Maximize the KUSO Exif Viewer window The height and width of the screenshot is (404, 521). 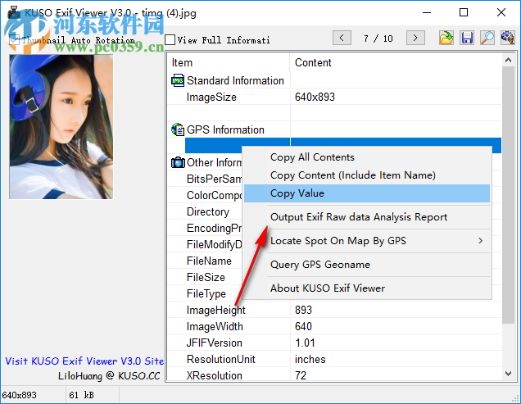coord(464,12)
